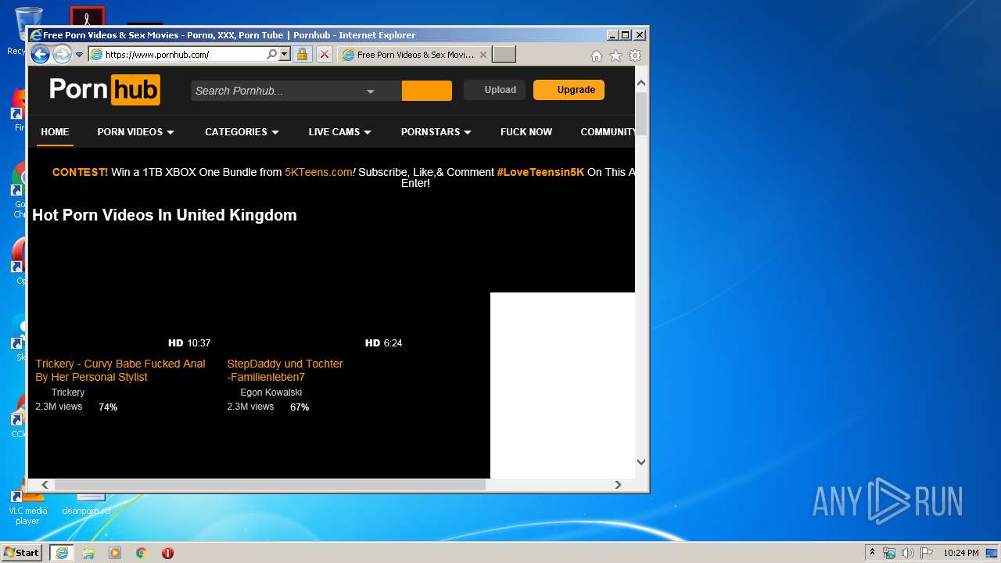
Task: Click the orange search submit button
Action: click(x=427, y=91)
